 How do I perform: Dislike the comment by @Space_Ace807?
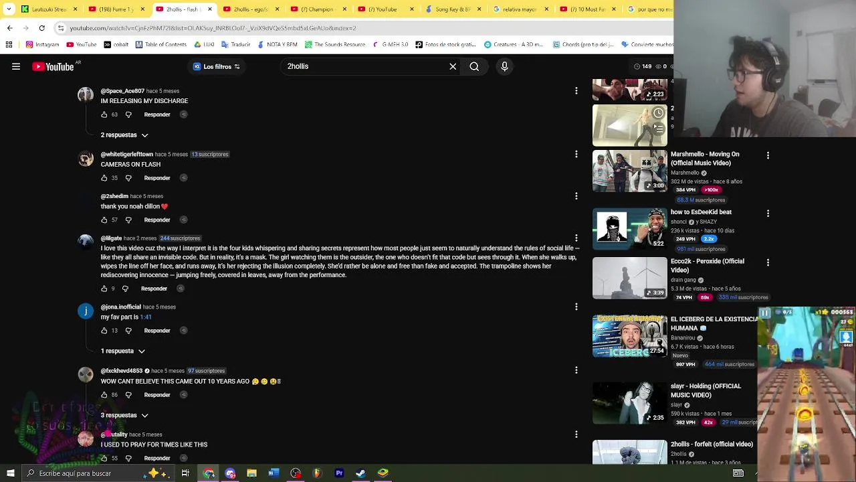point(128,114)
